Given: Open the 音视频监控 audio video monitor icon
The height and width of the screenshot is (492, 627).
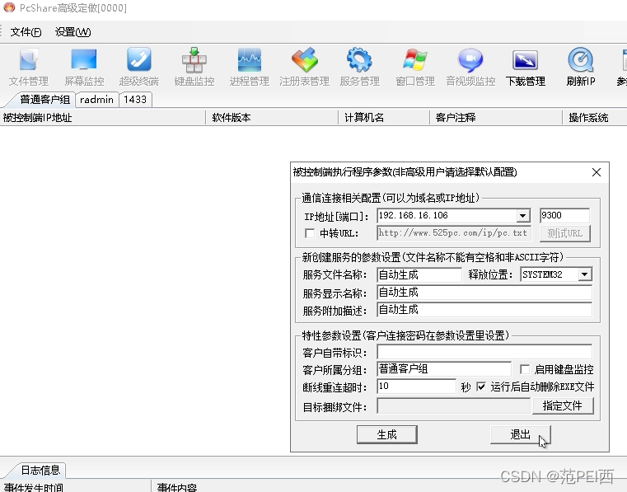Looking at the screenshot, I should pos(470,67).
